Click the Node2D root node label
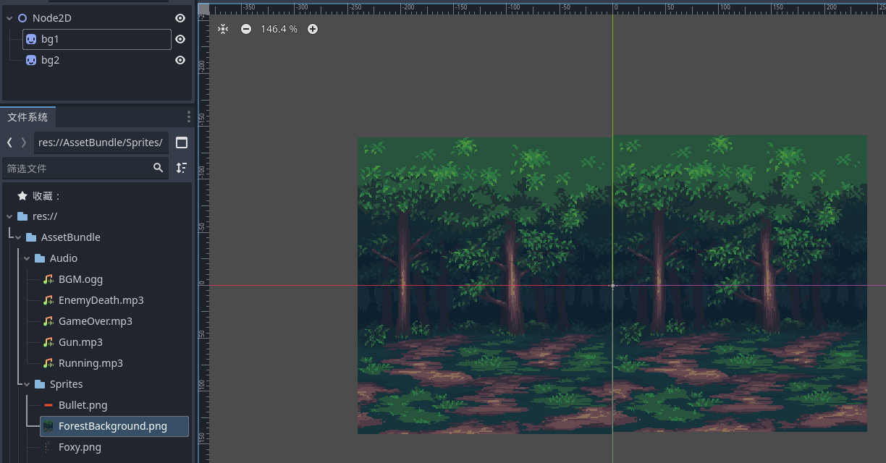886x463 pixels. point(52,18)
